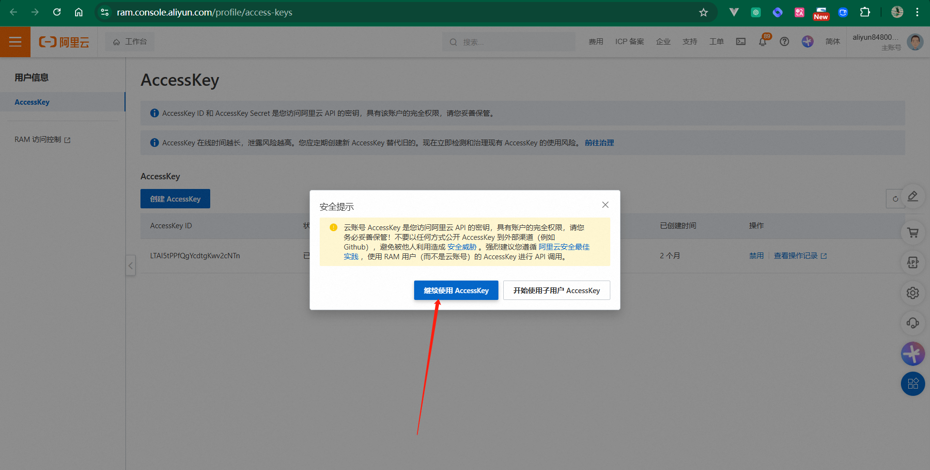Image resolution: width=930 pixels, height=470 pixels.
Task: Click 创建 AccessKey button
Action: [175, 199]
